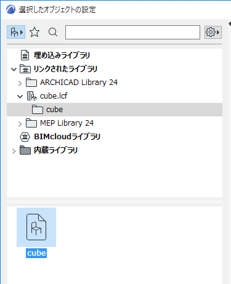
Task: Click the 埋め込みライブラリ library icon
Action: point(25,55)
